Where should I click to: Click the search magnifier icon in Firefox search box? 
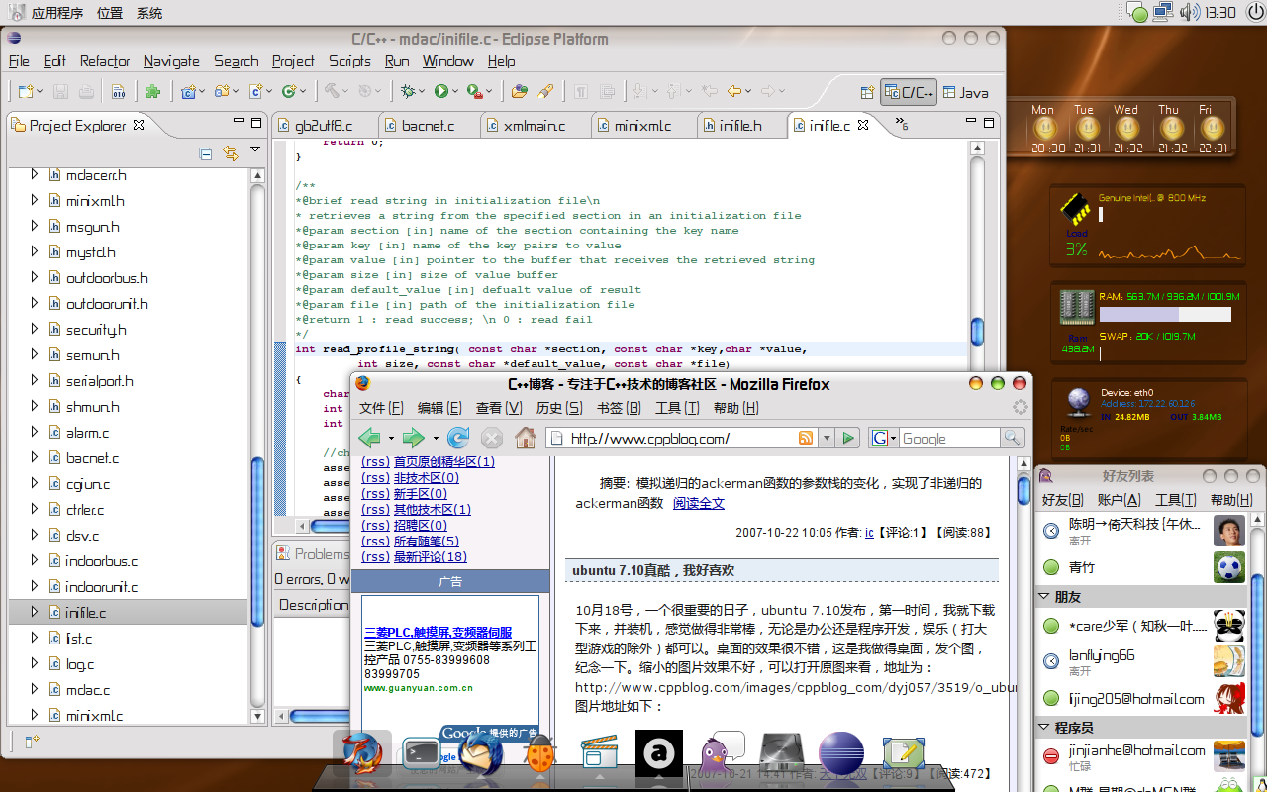click(x=1011, y=438)
